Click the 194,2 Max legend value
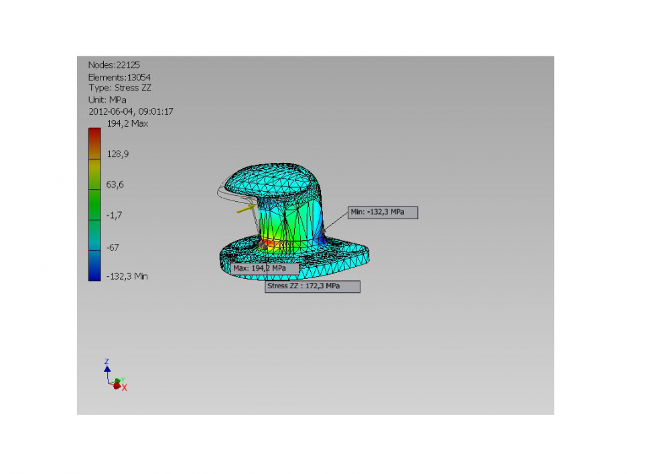Viewport: 670px width, 474px height. 127,124
